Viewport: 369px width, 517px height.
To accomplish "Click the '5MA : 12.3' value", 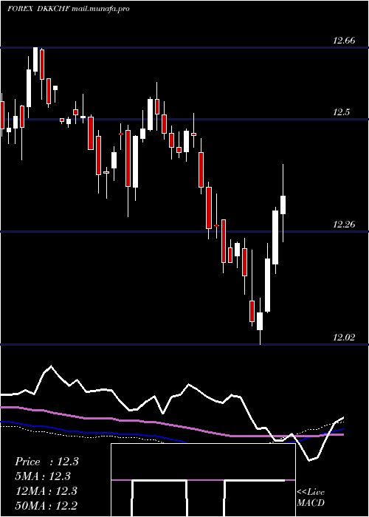I will [43, 476].
